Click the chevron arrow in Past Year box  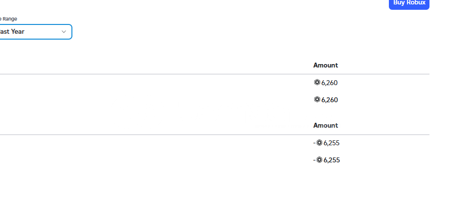tap(64, 32)
